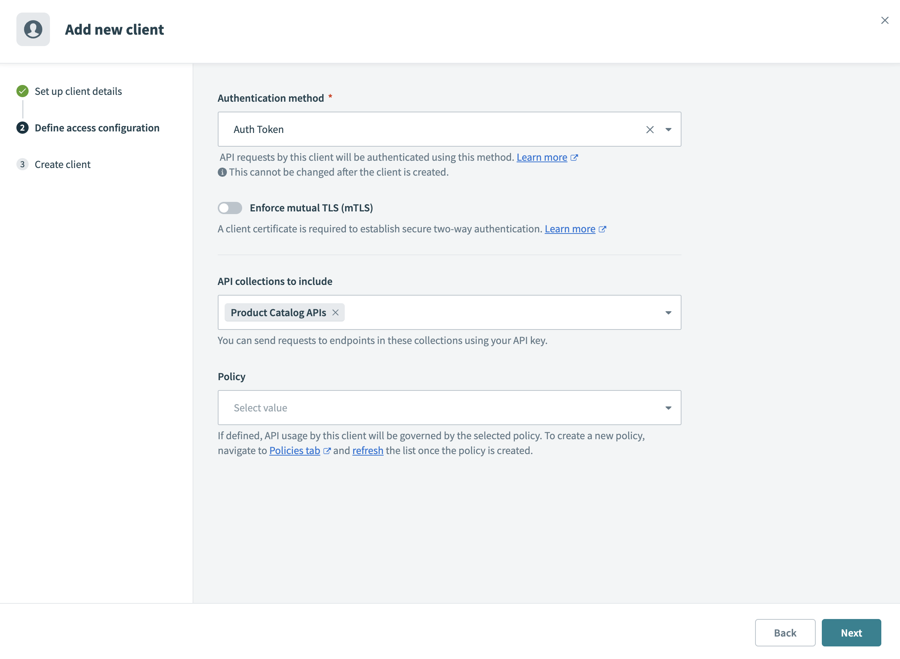Click the step 2 circle indicator
Image resolution: width=900 pixels, height=659 pixels.
pyautogui.click(x=22, y=128)
